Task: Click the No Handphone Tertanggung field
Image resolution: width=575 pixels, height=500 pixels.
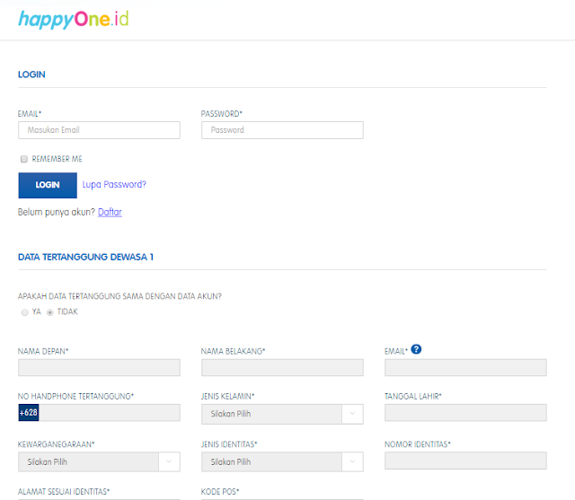Action: click(x=110, y=412)
